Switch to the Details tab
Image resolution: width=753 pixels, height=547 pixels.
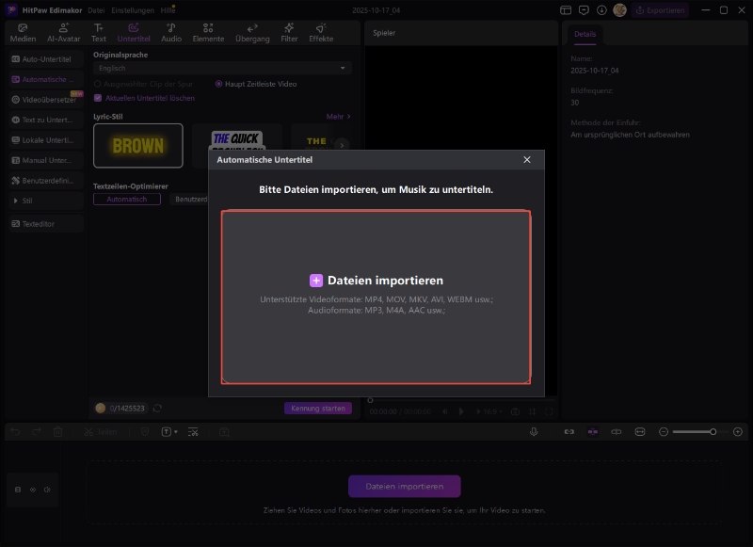coord(585,34)
